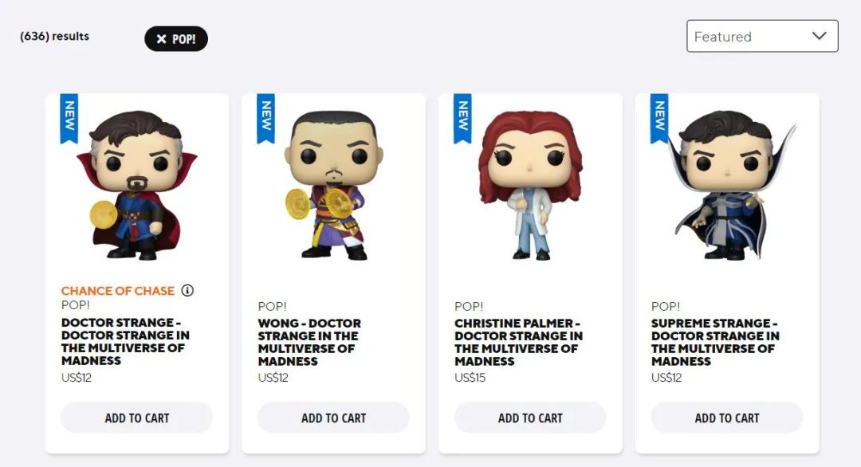Click the NEW ribbon on Wong card
The height and width of the screenshot is (467, 861).
(x=265, y=117)
